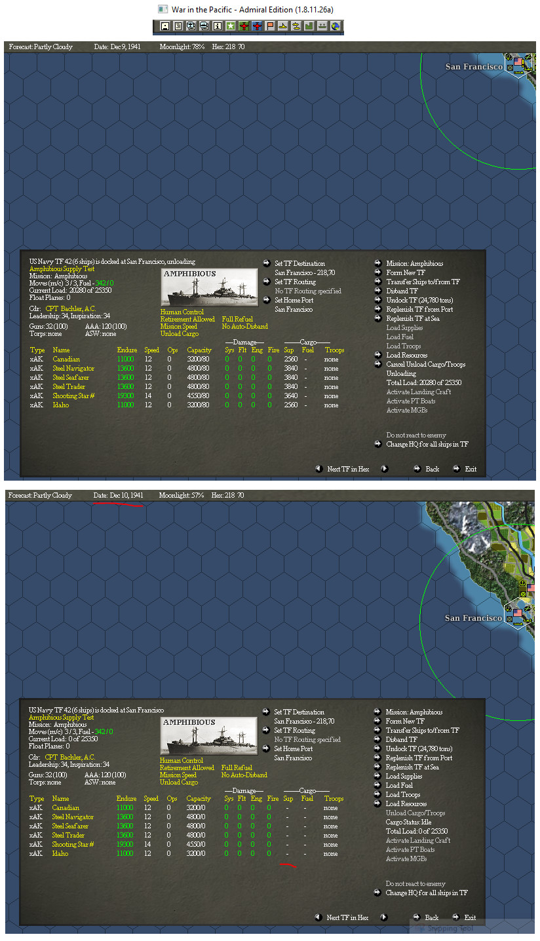The height and width of the screenshot is (941, 540).
Task: Click the San Francisco label on Dec 9 map
Action: click(x=474, y=67)
